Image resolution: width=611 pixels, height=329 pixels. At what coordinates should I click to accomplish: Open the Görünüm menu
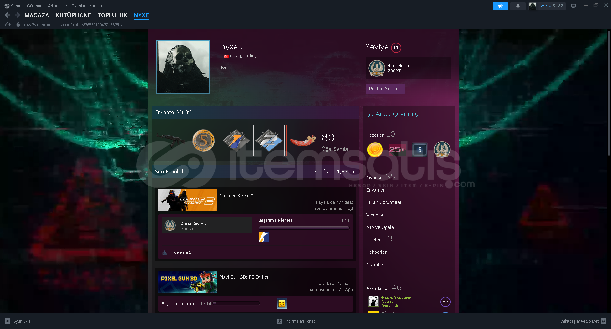coord(35,6)
